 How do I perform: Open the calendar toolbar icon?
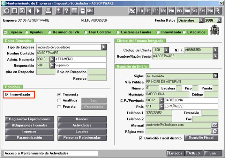[74, 11]
